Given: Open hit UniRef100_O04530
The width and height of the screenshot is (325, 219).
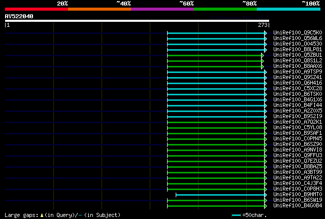Looking at the screenshot, I should (x=298, y=44).
